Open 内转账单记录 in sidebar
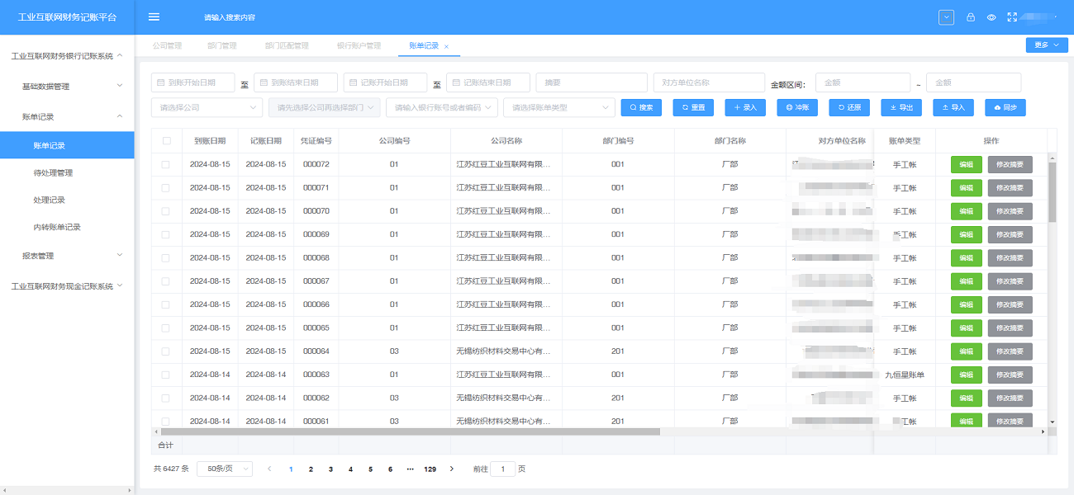This screenshot has height=495, width=1074. 67,227
